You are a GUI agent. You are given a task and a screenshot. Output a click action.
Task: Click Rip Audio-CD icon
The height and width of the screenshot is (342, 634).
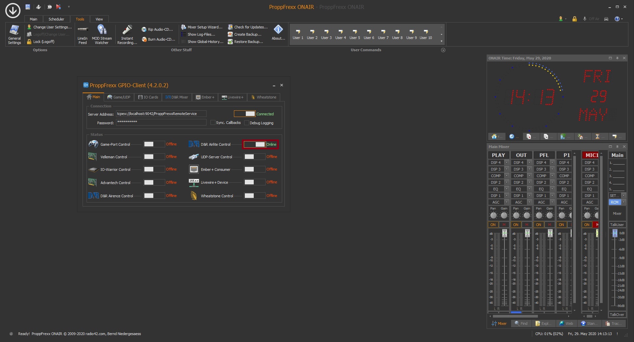(x=144, y=29)
